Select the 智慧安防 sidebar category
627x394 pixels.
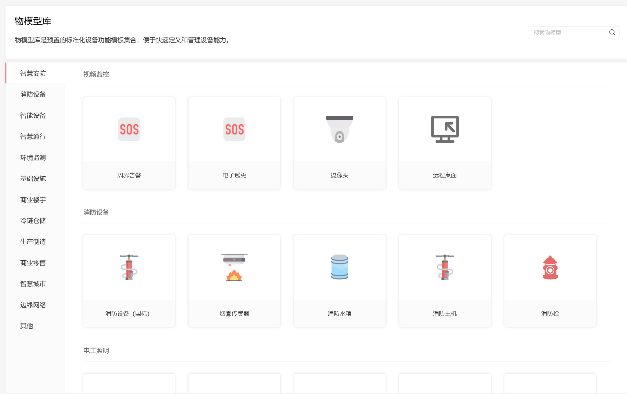pyautogui.click(x=35, y=73)
